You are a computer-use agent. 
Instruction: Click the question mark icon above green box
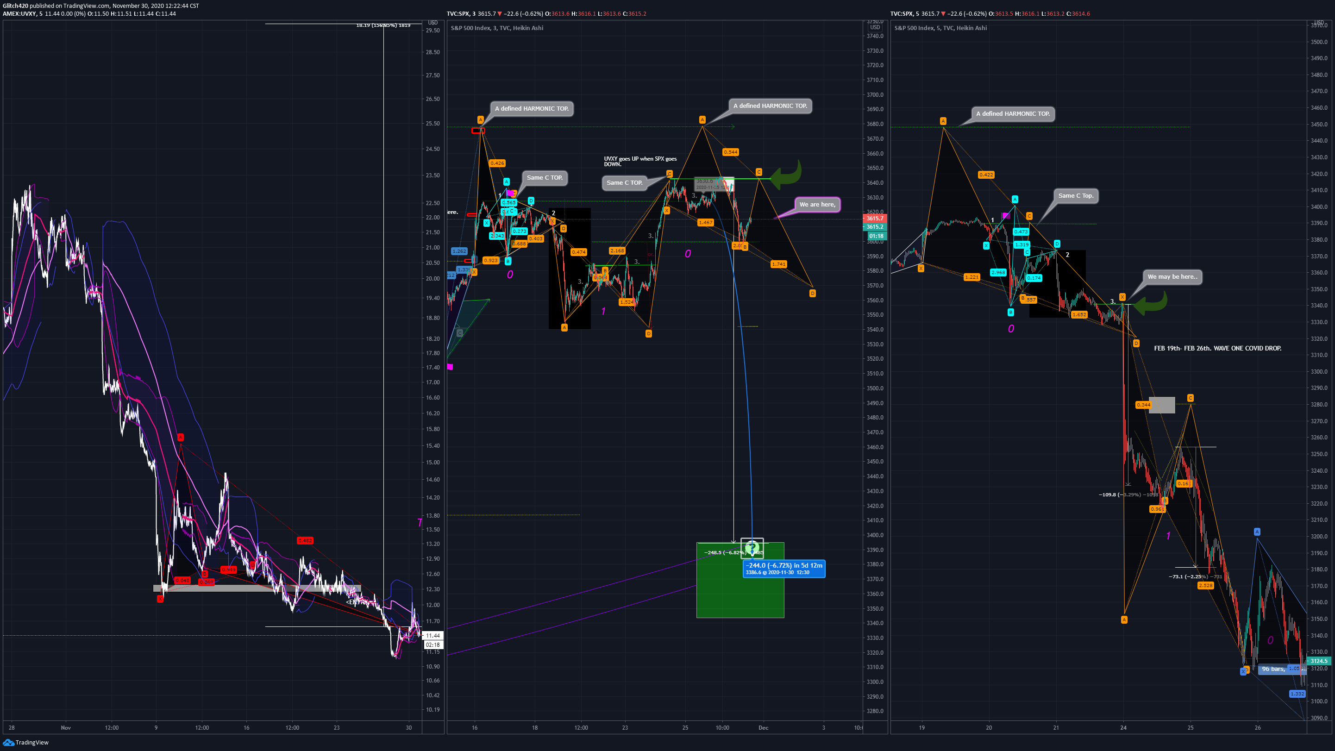752,547
